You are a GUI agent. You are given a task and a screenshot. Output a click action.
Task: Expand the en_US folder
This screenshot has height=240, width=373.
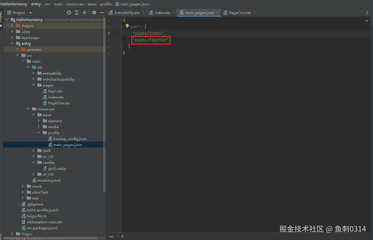[33, 157]
